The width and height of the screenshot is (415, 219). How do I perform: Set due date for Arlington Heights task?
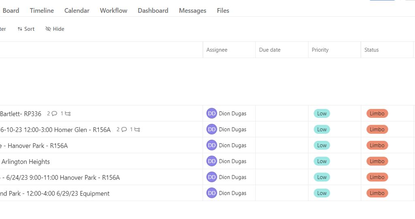282,161
